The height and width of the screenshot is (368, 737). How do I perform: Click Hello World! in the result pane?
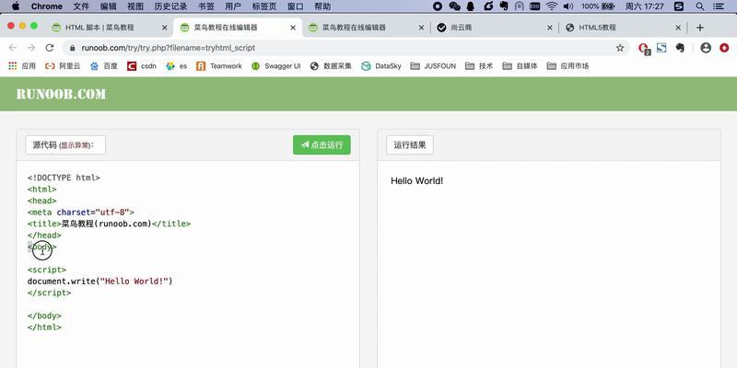(x=417, y=180)
